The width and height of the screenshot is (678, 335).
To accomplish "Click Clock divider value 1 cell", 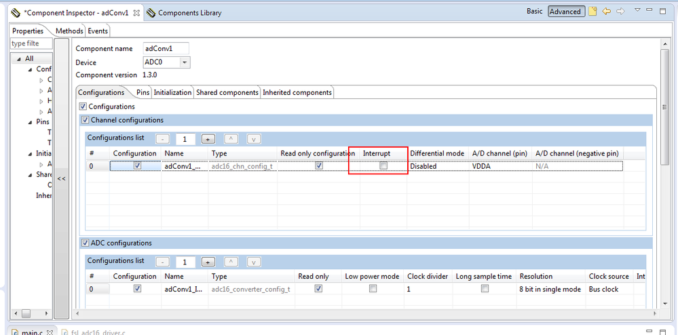I will (x=428, y=289).
